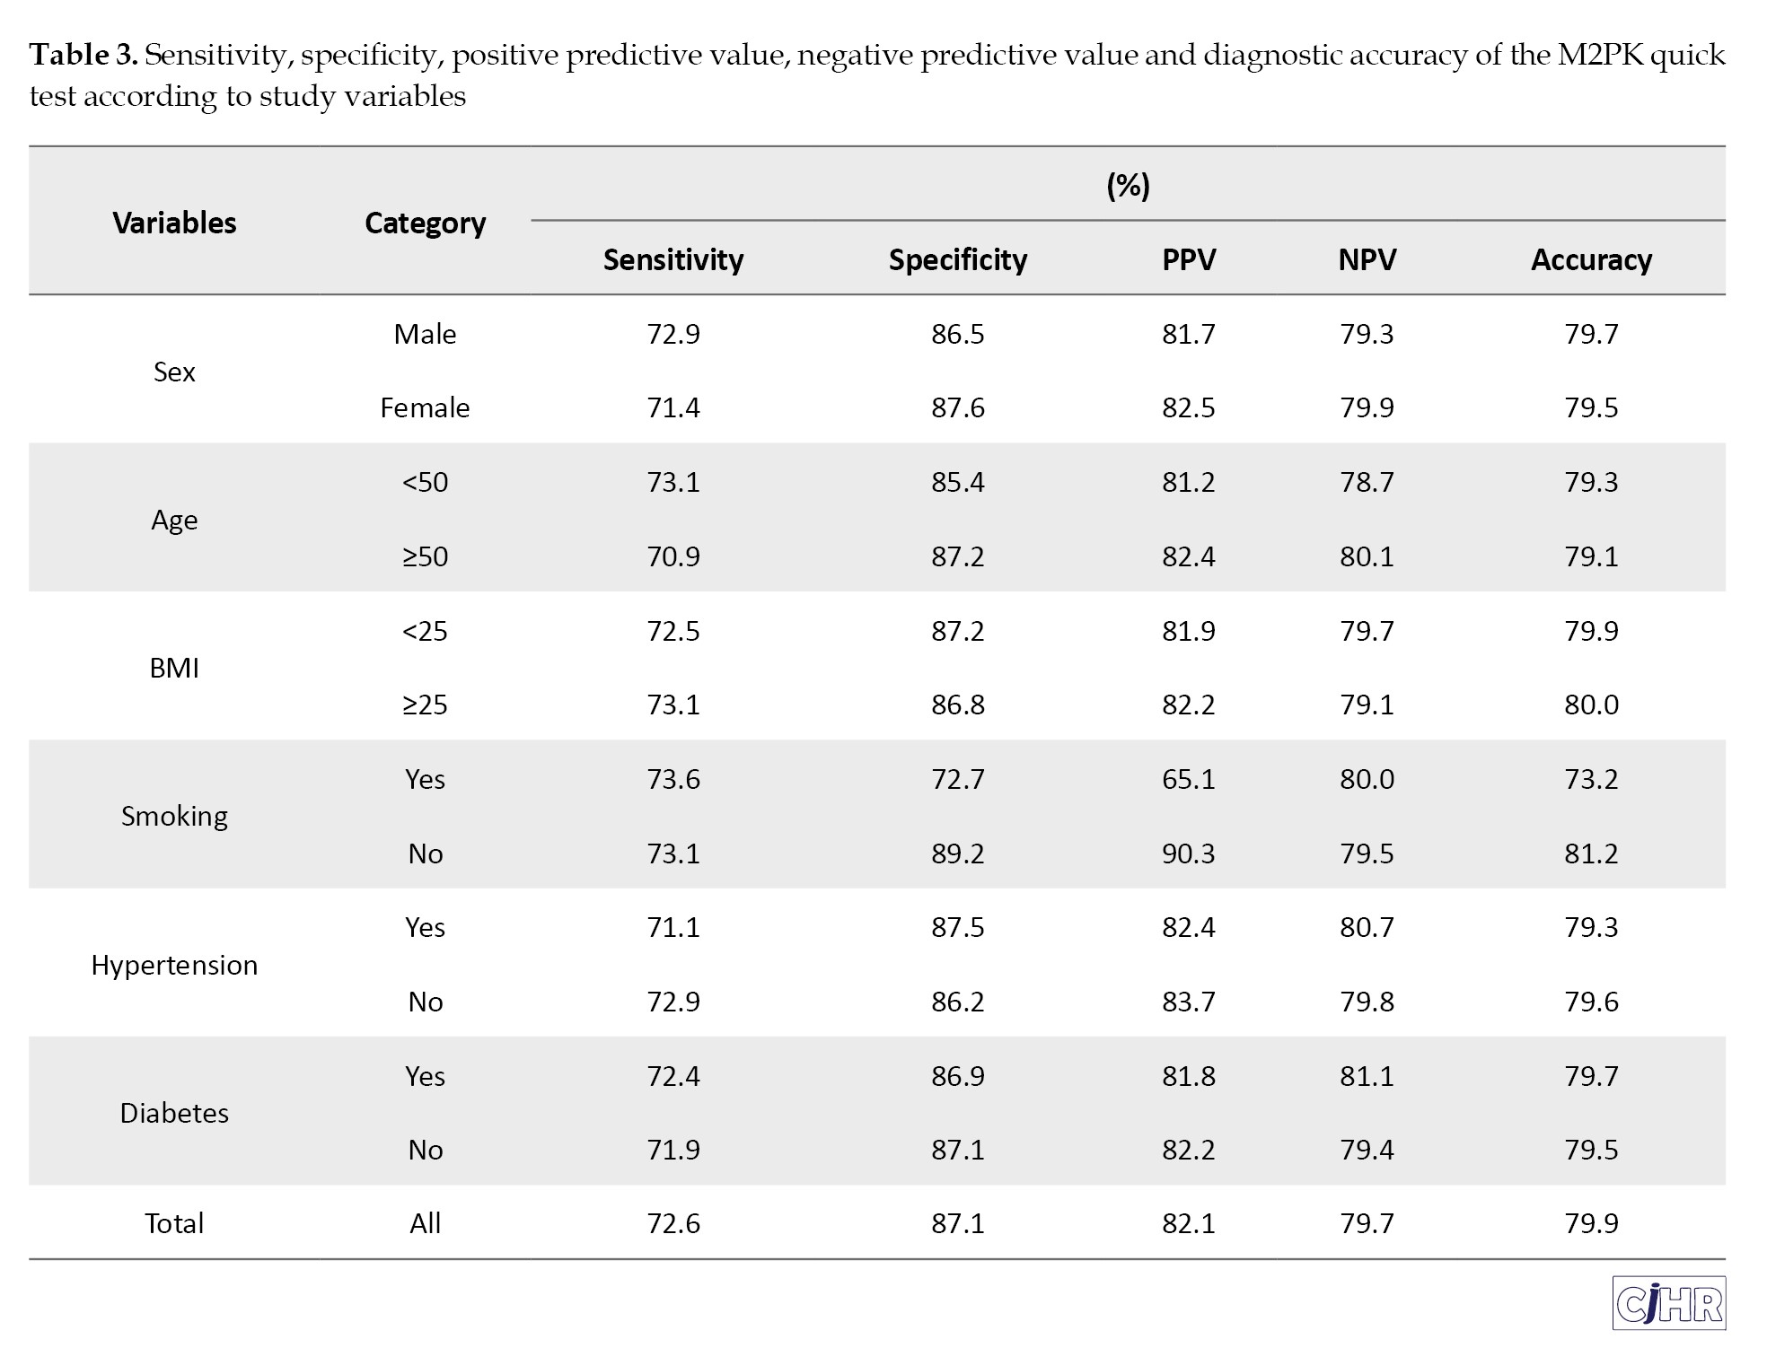Image resolution: width=1767 pixels, height=1348 pixels.
Task: Click the Total row label
Action: click(174, 1223)
